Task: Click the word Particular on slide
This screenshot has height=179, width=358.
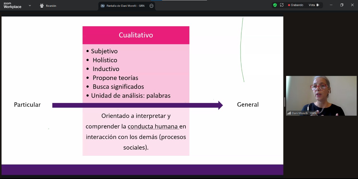Action: [x=27, y=105]
